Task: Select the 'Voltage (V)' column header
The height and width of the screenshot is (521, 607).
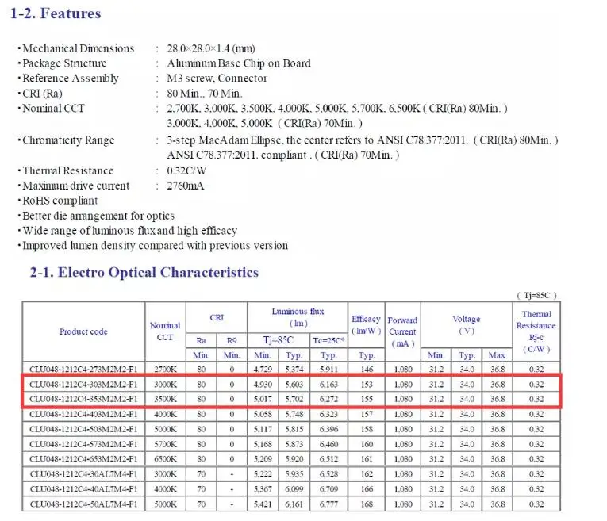Action: [x=467, y=324]
